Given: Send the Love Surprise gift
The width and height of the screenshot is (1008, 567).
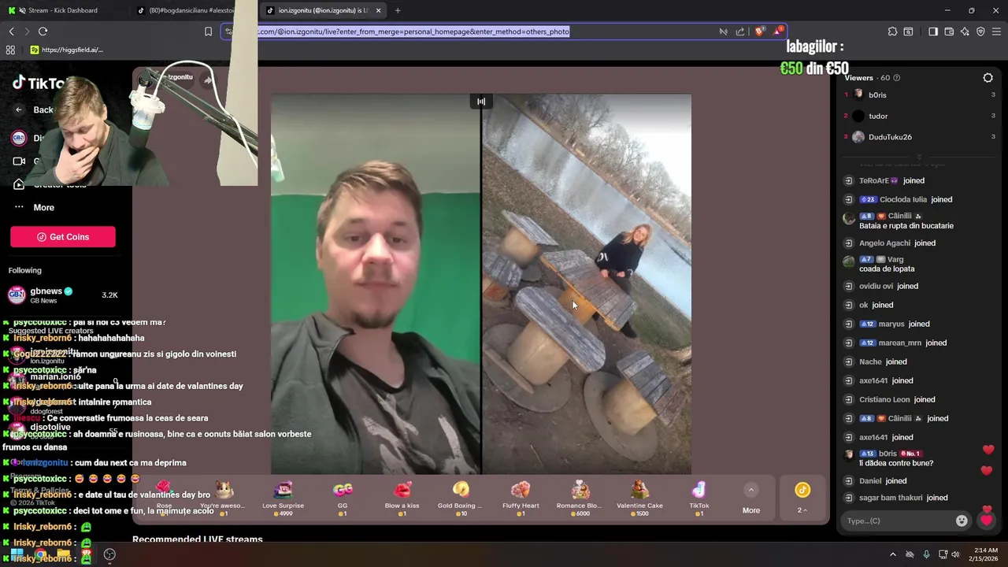Looking at the screenshot, I should (283, 498).
